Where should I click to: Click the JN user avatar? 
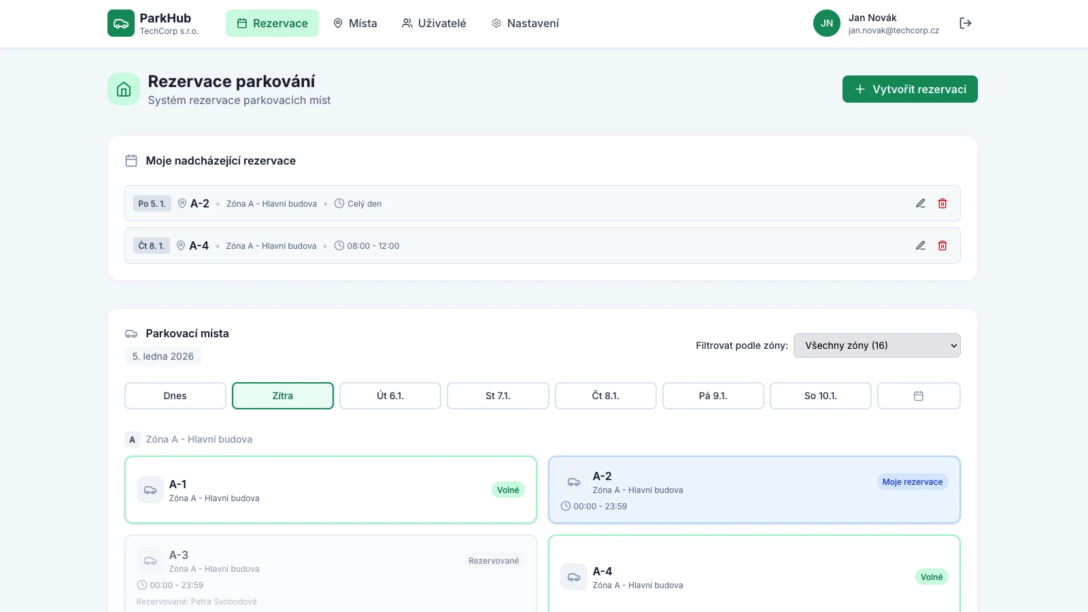pos(826,23)
